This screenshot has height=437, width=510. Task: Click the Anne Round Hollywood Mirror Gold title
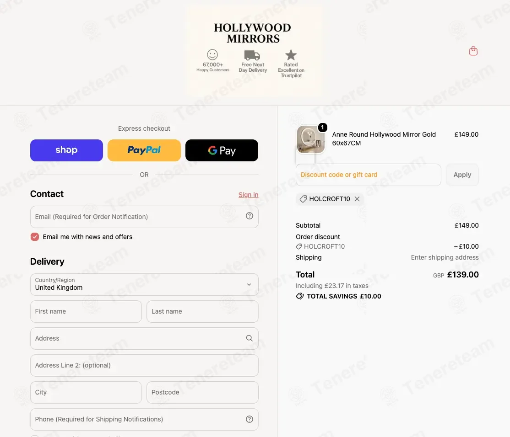[384, 139]
